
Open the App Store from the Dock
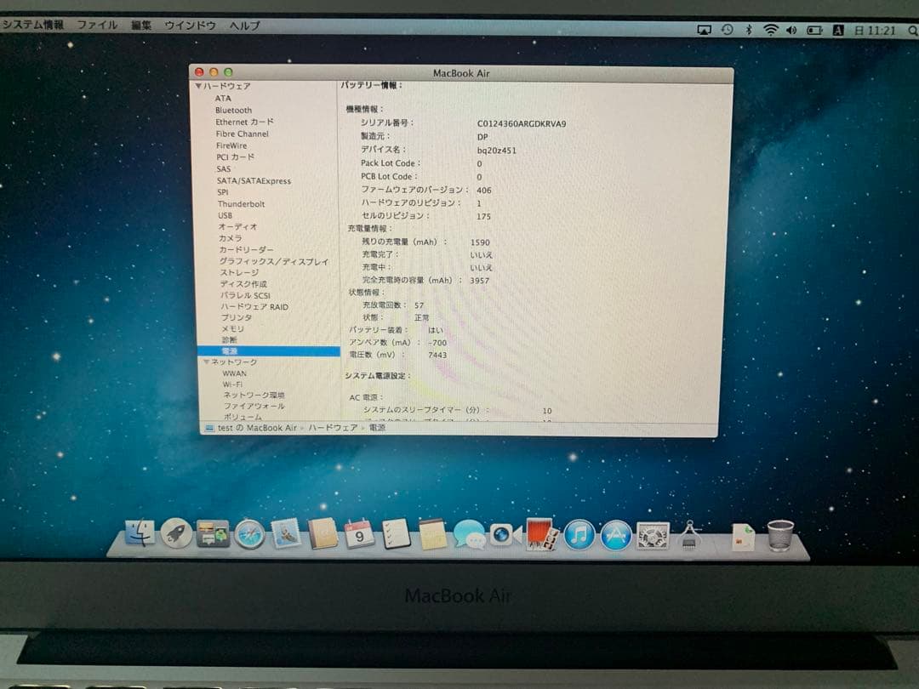point(614,536)
